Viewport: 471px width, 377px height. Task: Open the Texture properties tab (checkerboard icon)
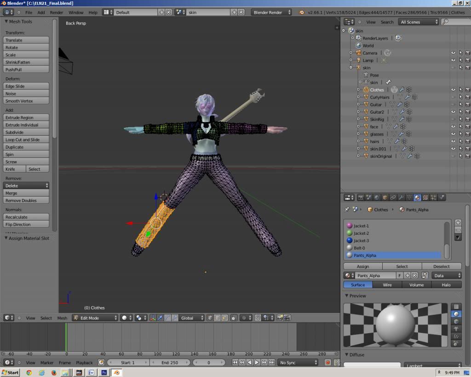tap(425, 197)
